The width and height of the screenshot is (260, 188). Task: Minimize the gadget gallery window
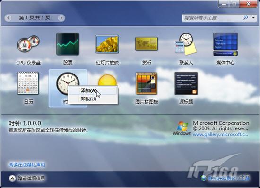[x=224, y=4]
